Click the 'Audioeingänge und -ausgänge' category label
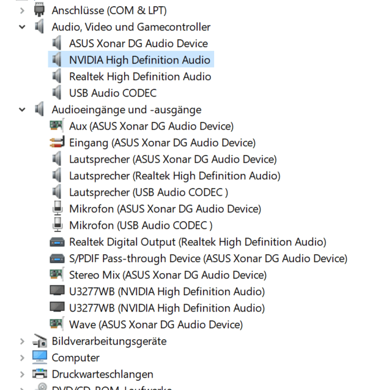This screenshot has width=389, height=390. tap(127, 110)
